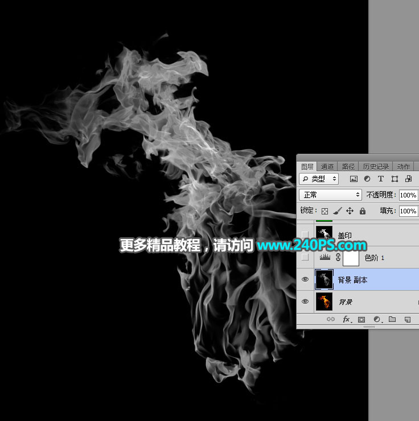Open the 历史记录 (History) tab
419x421 pixels.
[x=376, y=167]
